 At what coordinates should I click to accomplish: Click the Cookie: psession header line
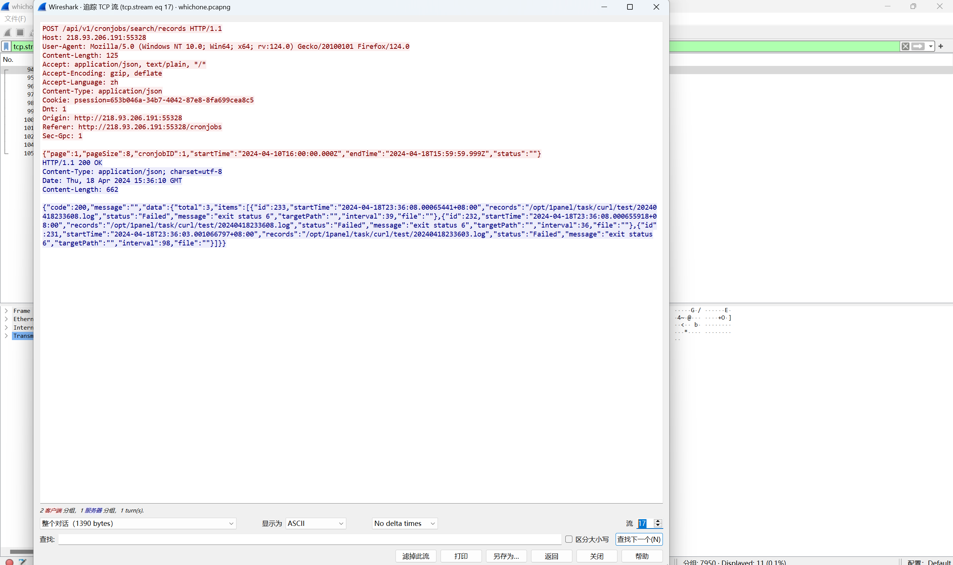click(x=148, y=100)
